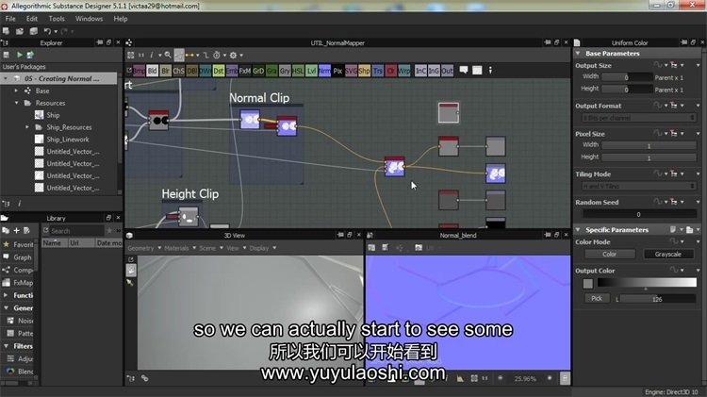Click the graph search magnifier icon
Screen dimensions: 707x397
coord(167,55)
